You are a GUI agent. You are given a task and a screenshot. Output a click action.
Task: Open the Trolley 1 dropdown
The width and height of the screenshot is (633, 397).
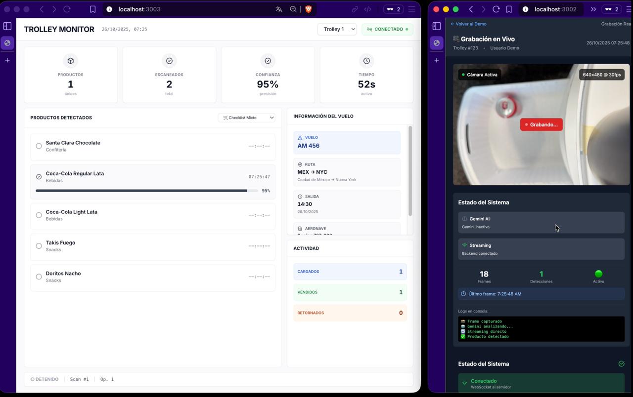337,29
